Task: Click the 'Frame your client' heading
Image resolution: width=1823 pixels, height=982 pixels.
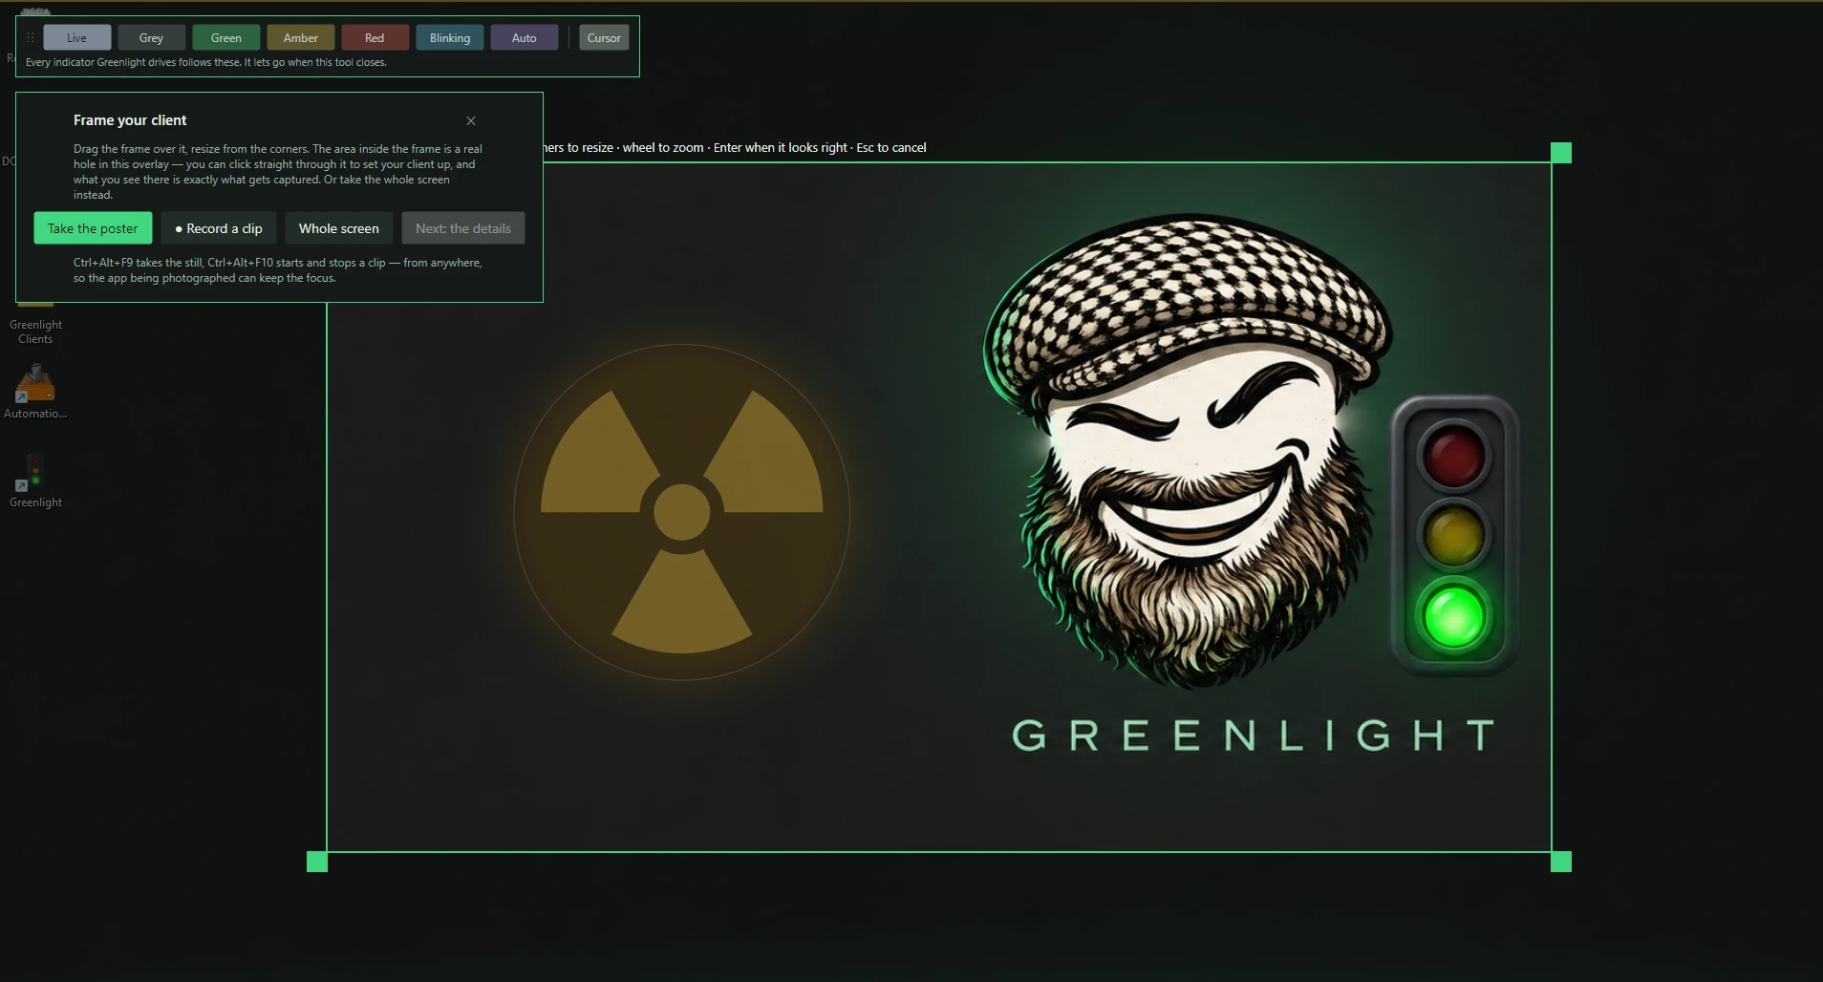Action: click(x=130, y=120)
